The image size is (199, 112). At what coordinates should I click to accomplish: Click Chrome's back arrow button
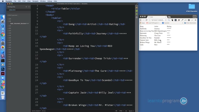(x=141, y=20)
